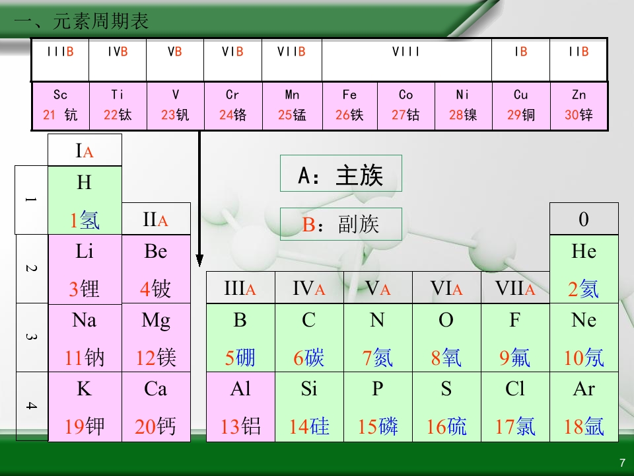The image size is (634, 476).
Task: Select the Zn 30锌 element cell
Action: point(579,106)
